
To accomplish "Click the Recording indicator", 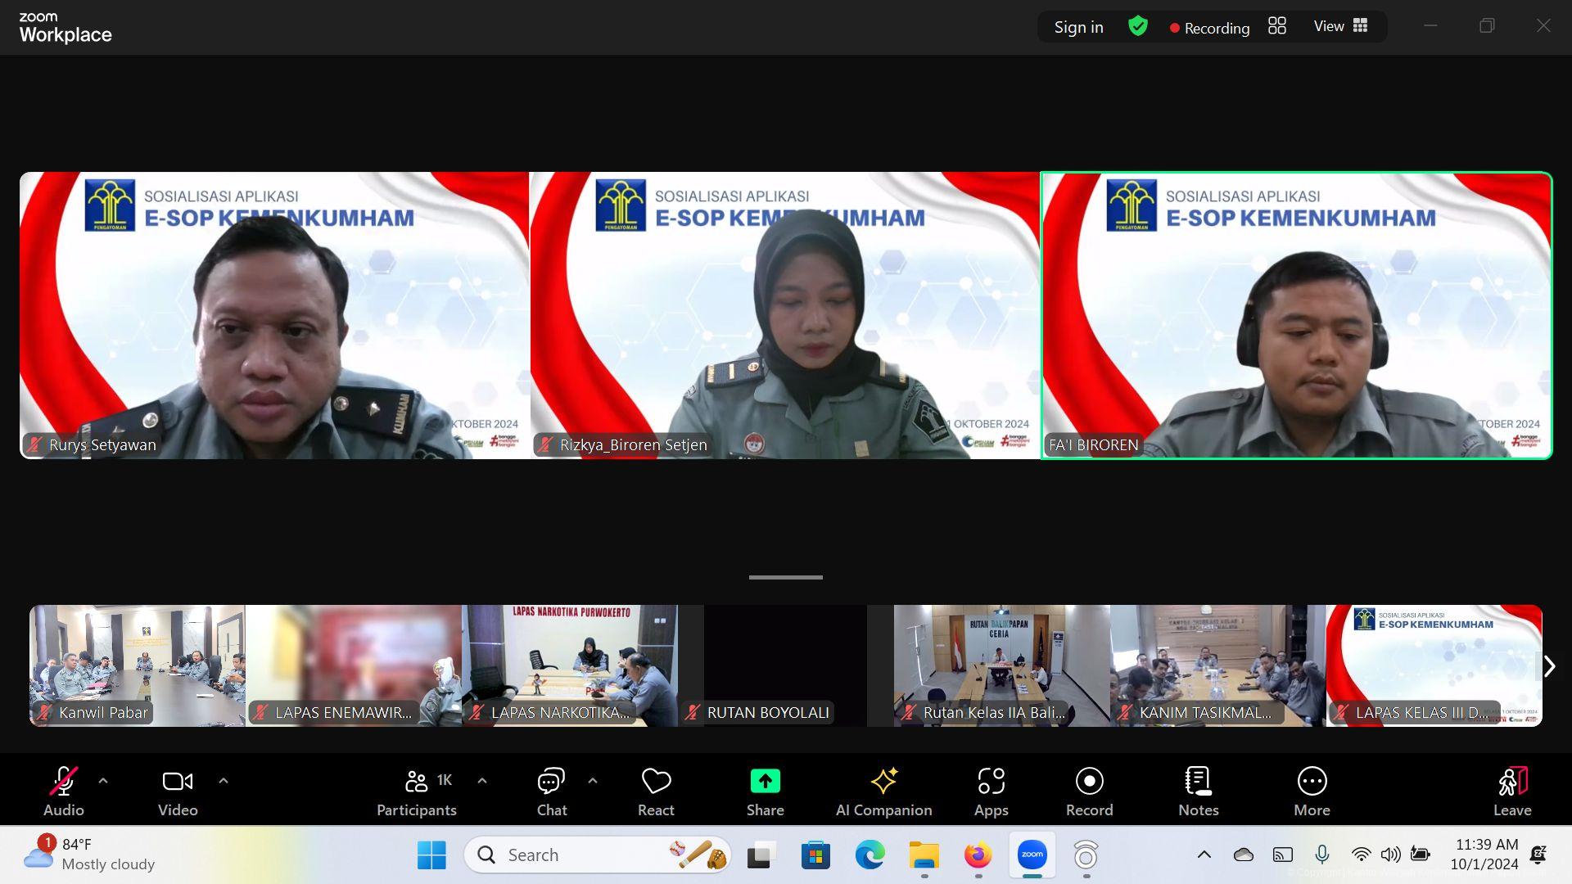I will point(1209,28).
